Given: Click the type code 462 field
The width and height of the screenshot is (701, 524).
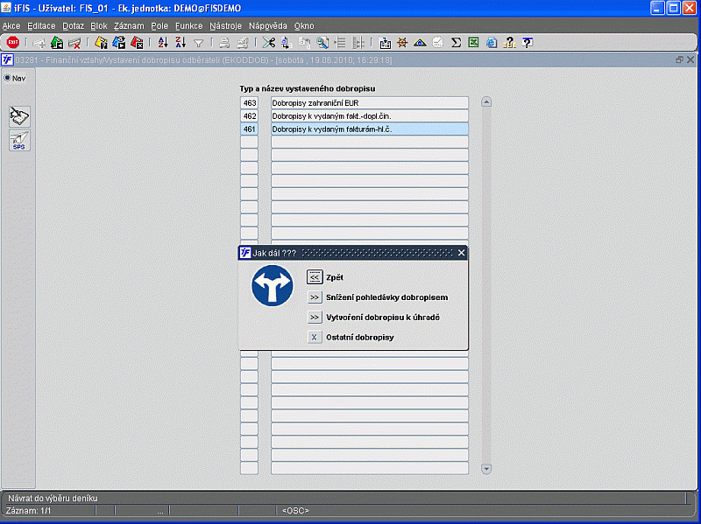Looking at the screenshot, I should (249, 116).
